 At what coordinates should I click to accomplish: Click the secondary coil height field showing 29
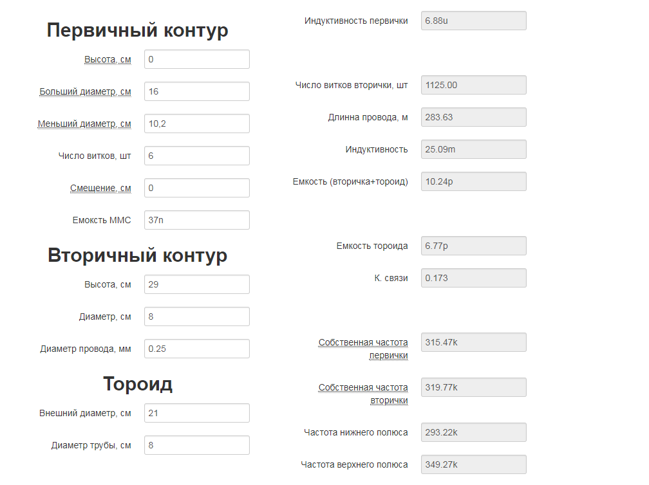[196, 284]
